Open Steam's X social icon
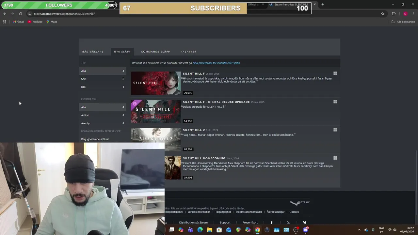This screenshot has height=235, width=418. 288,223
